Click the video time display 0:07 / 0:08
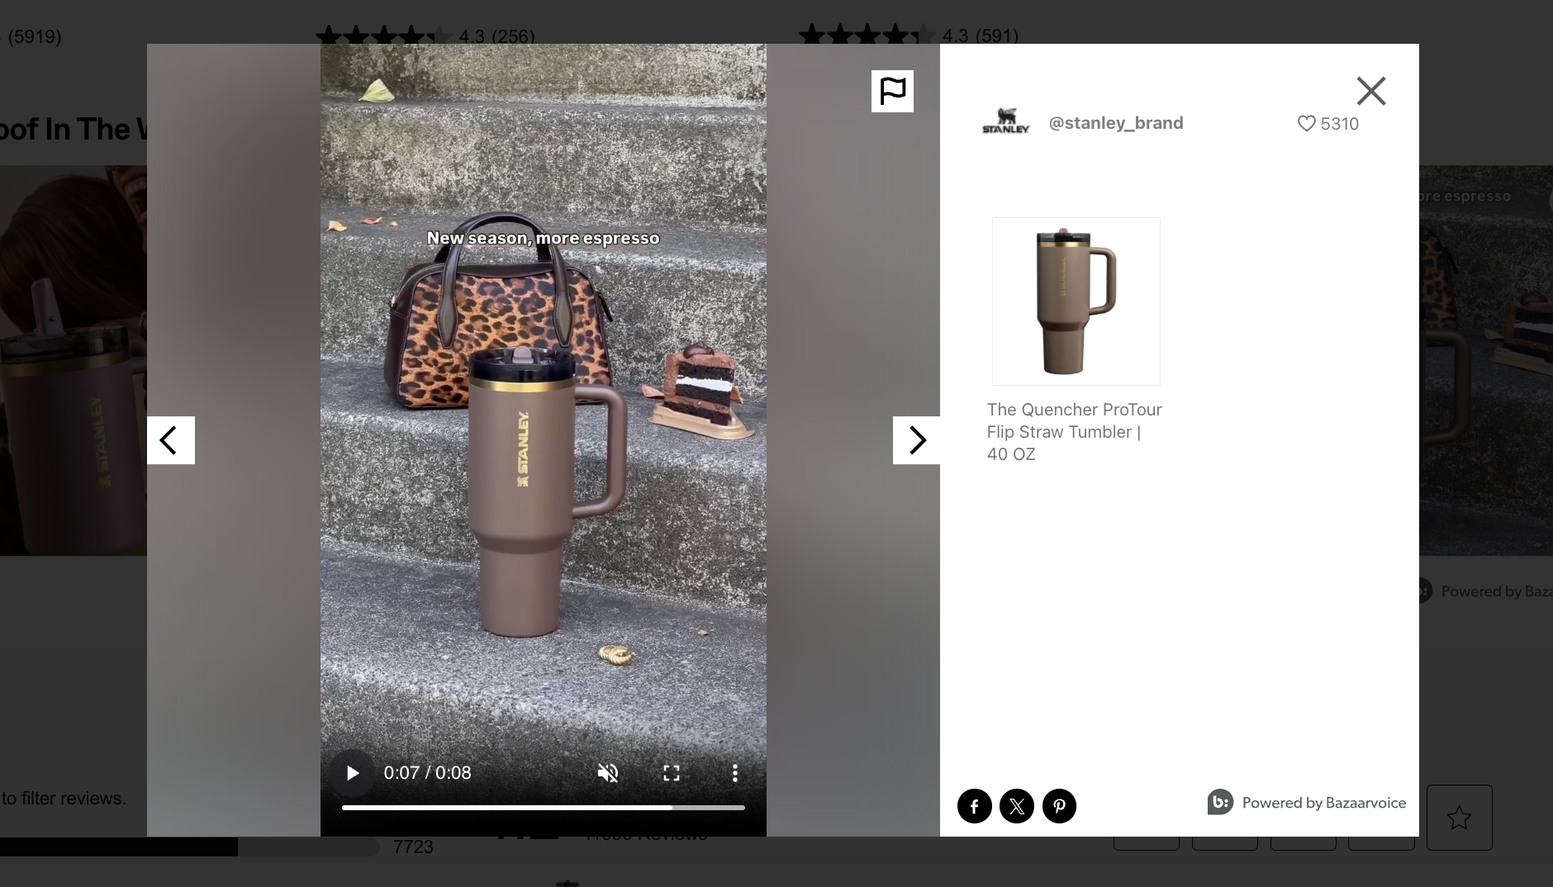 click(x=427, y=773)
